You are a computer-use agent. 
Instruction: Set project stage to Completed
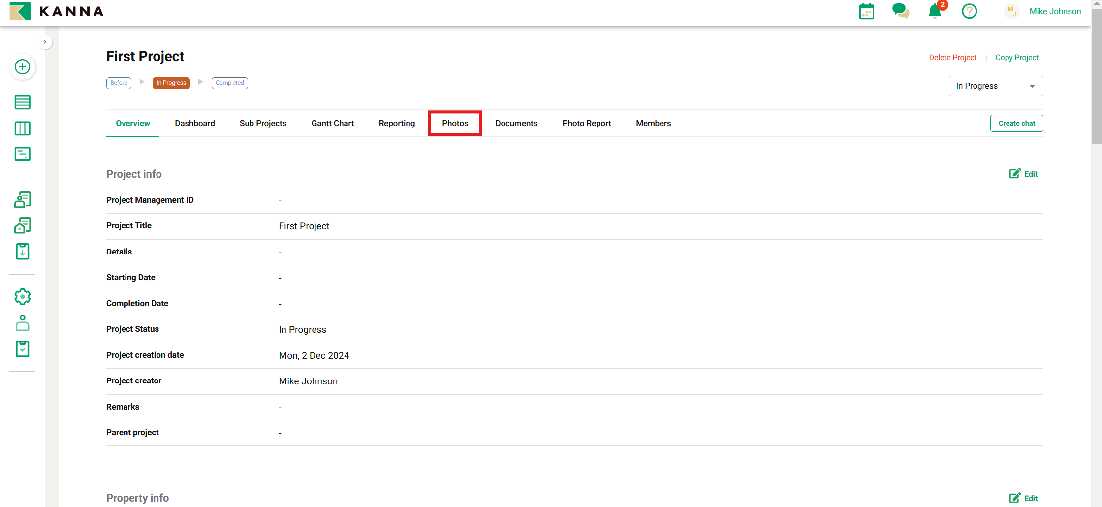229,83
